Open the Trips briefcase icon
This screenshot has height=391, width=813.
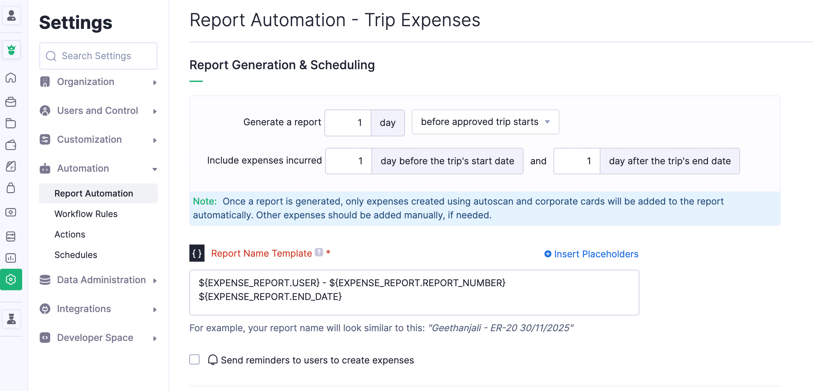[x=11, y=102]
